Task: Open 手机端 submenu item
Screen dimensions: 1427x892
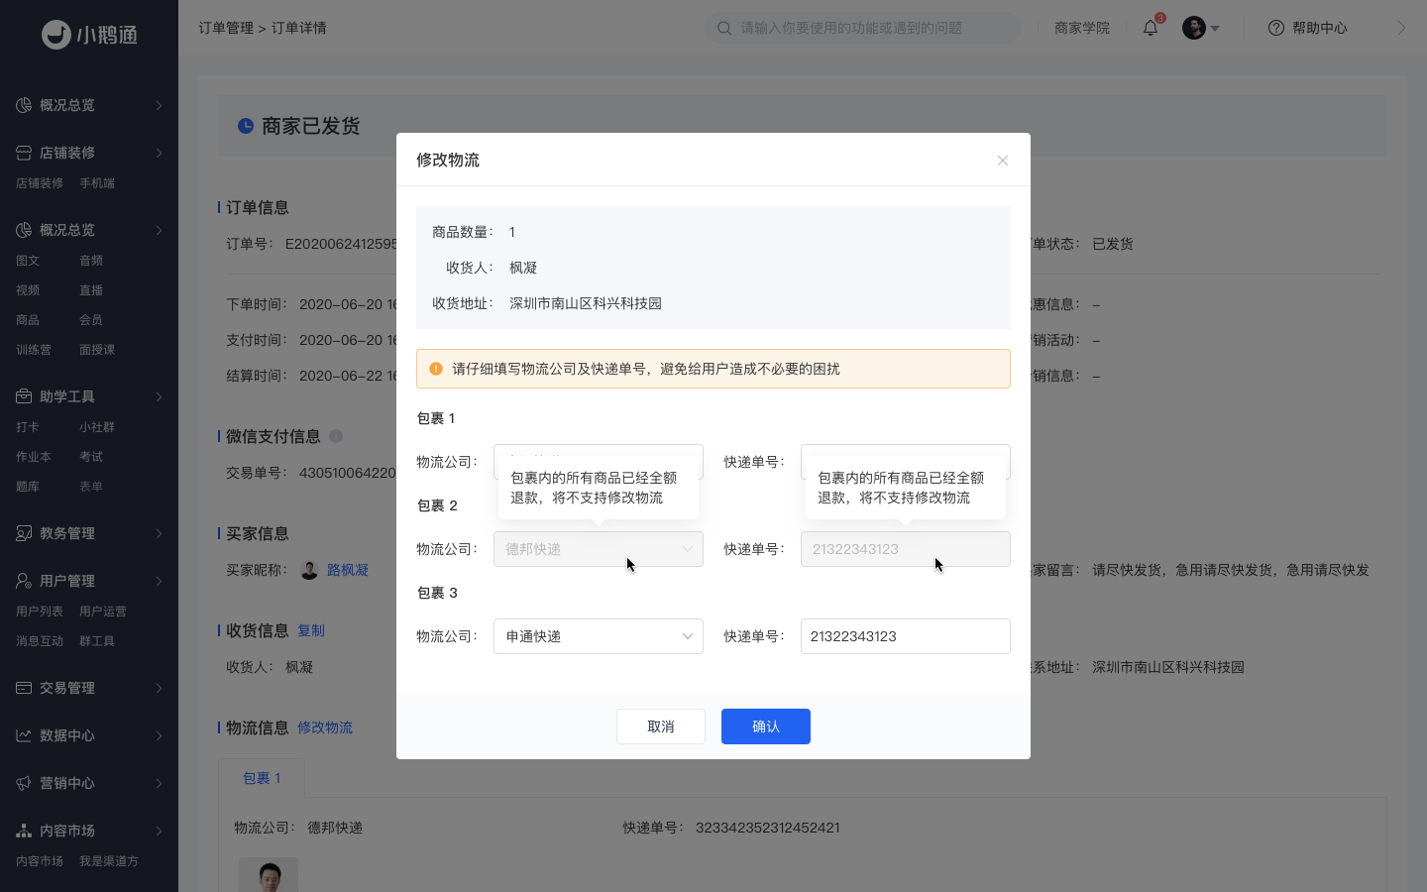Action: point(97,183)
